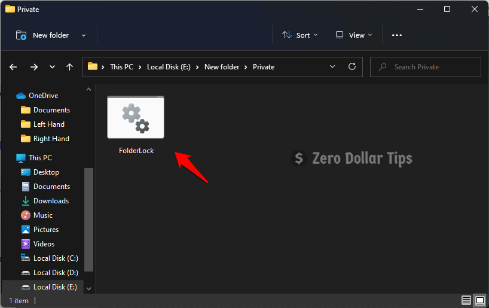
Task: Go up one folder level
Action: click(69, 67)
